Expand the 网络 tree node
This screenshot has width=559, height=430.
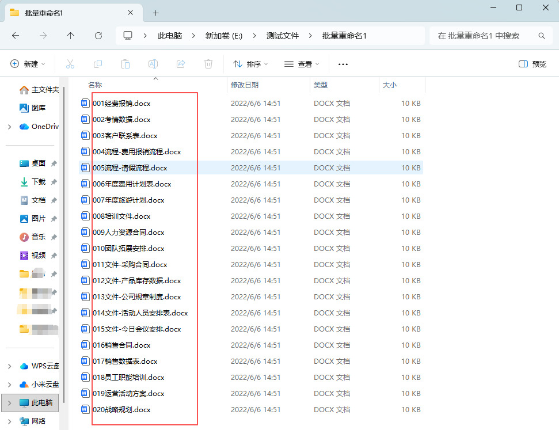(x=10, y=421)
